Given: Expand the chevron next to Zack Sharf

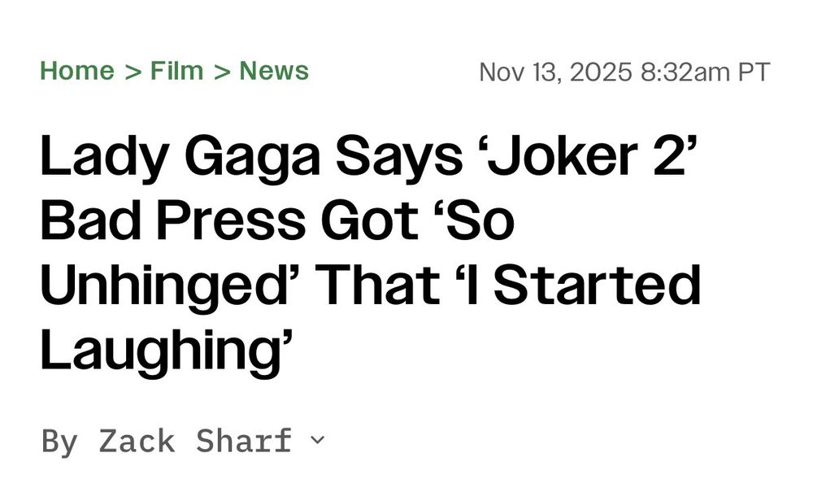Looking at the screenshot, I should coord(317,440).
